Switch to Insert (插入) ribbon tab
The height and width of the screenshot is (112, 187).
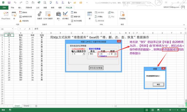click(x=20, y=8)
